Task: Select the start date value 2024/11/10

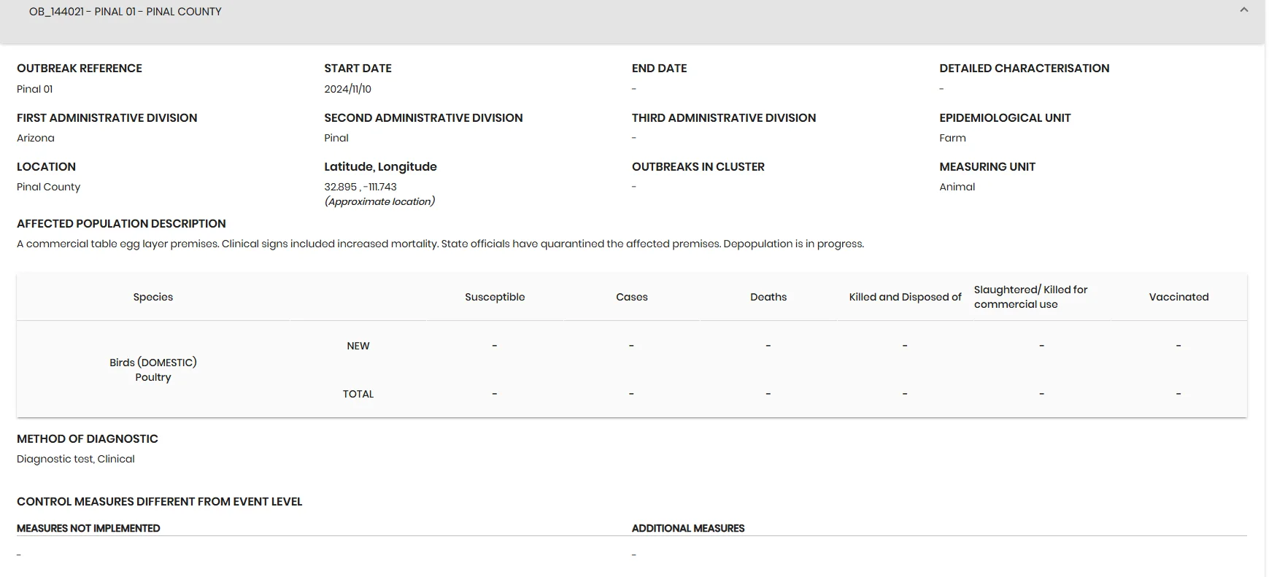Action: (347, 89)
